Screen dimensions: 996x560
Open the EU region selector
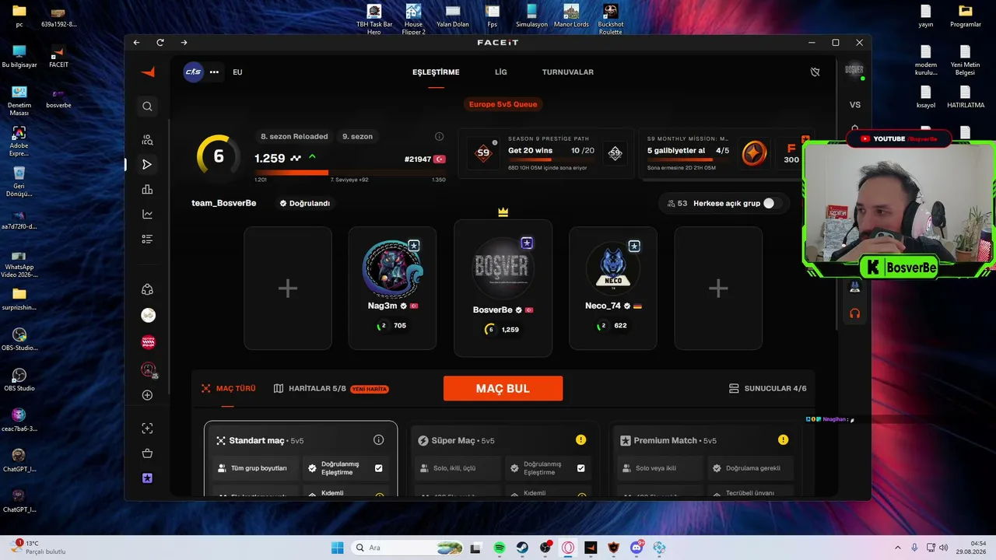(237, 72)
